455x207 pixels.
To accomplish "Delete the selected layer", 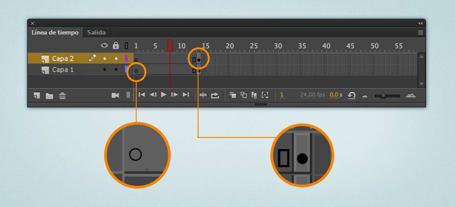I will (62, 95).
